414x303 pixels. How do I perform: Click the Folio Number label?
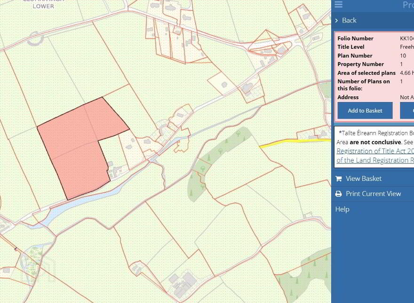(x=355, y=38)
